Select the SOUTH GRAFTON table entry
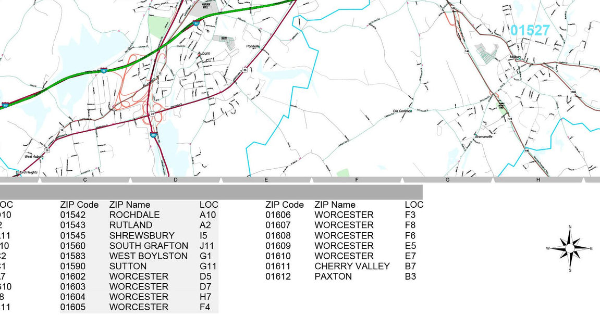Viewport: 600px width, 328px height. coord(149,246)
